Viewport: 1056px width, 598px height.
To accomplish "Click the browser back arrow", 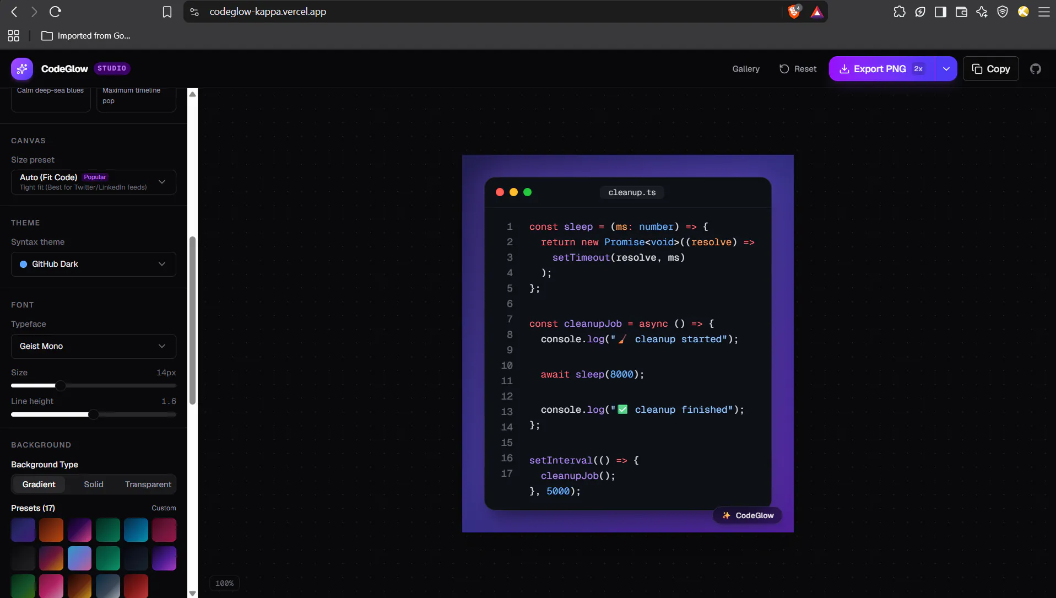I will click(x=14, y=12).
